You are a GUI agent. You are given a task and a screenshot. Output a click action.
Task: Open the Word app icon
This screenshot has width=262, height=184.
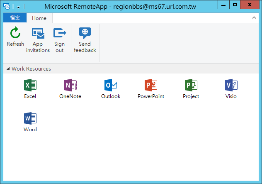coord(30,122)
